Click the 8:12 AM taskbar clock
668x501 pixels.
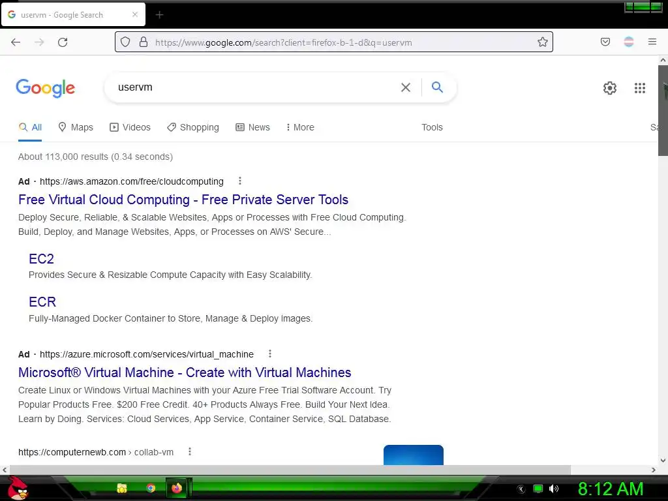pos(611,489)
